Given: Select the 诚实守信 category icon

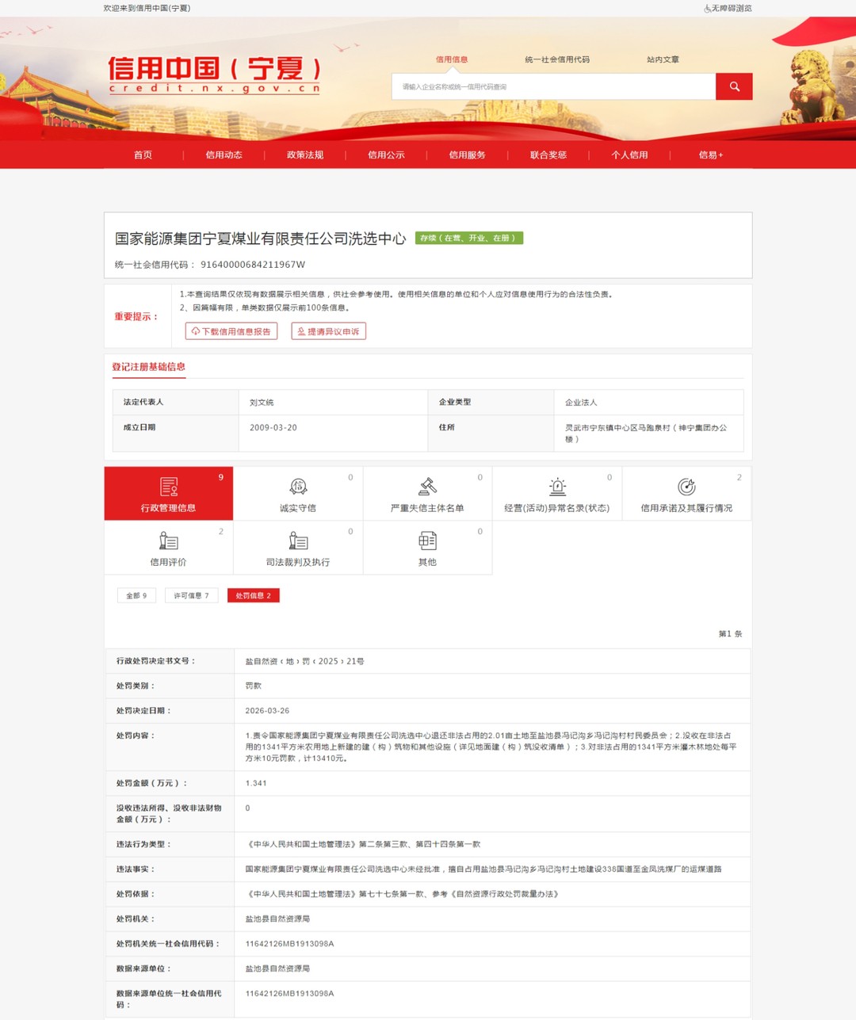Looking at the screenshot, I should coord(298,487).
